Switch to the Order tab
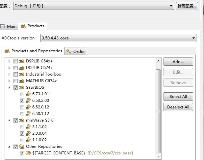The image size is (204, 160). tap(75, 52)
